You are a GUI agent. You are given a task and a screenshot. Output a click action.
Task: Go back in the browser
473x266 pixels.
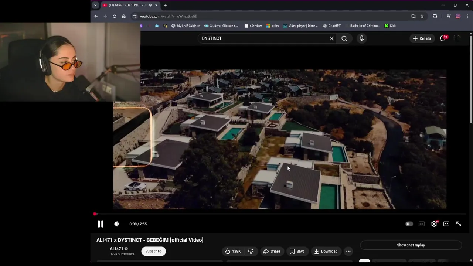(x=96, y=16)
